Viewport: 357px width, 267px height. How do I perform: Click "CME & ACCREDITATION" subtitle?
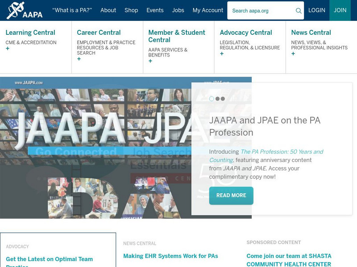31,42
